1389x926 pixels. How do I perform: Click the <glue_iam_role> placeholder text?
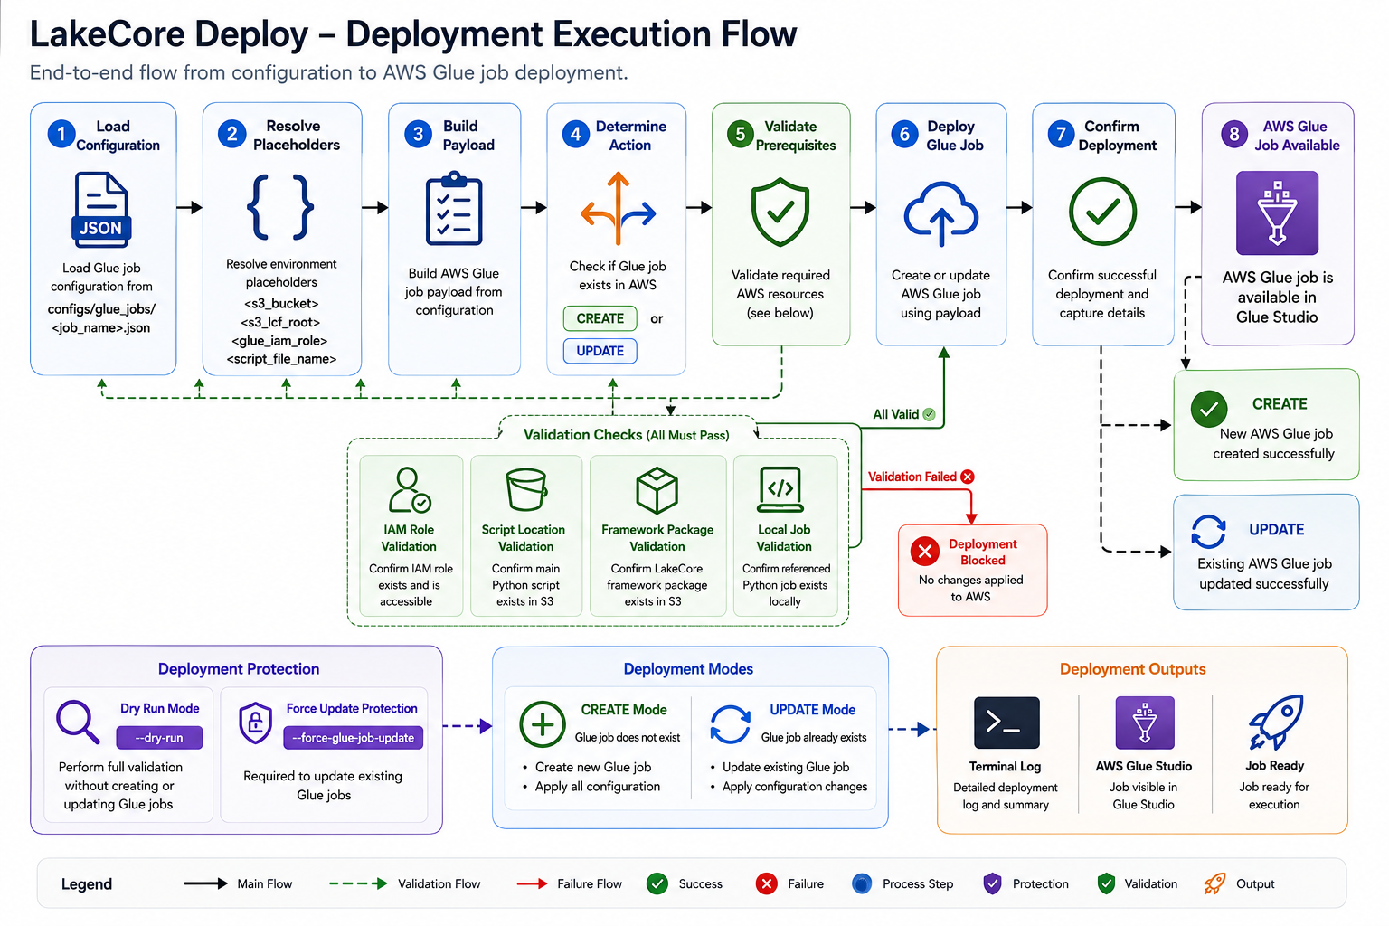coord(279,340)
